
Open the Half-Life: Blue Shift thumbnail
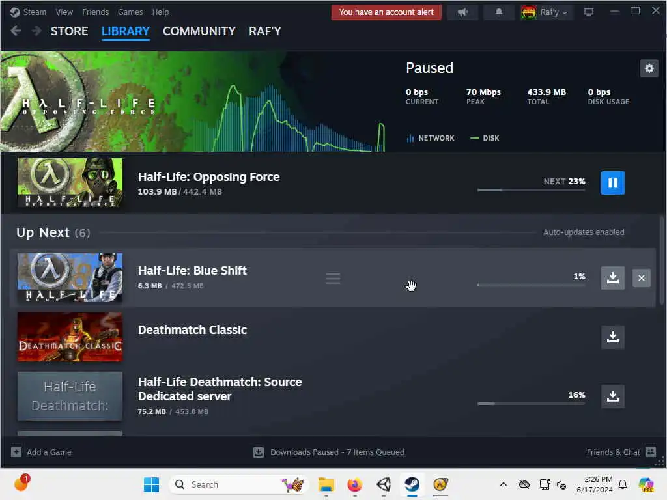(x=70, y=277)
